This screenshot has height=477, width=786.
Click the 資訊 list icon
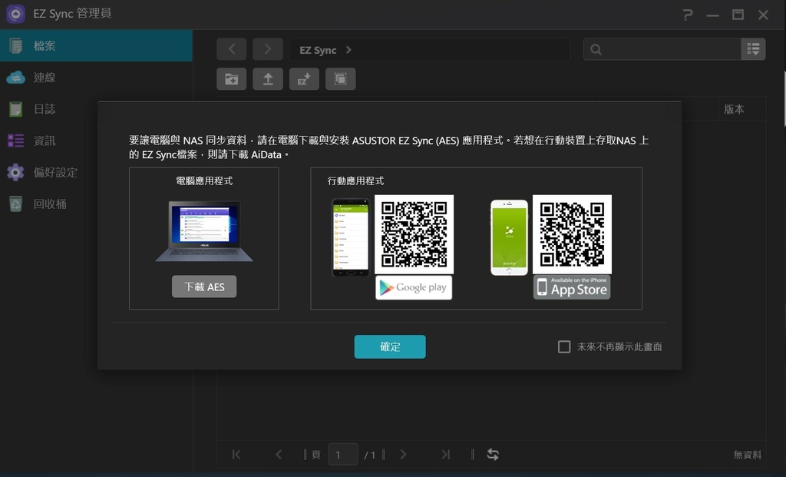(15, 141)
